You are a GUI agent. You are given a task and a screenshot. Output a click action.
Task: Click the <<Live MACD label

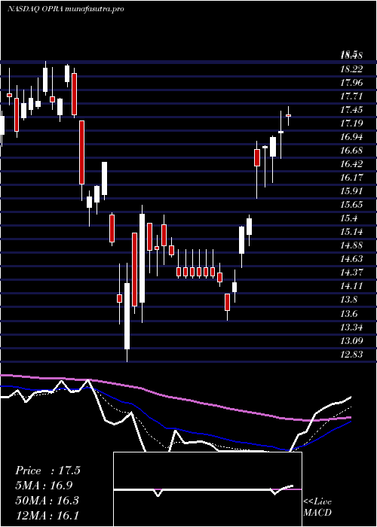[317, 507]
